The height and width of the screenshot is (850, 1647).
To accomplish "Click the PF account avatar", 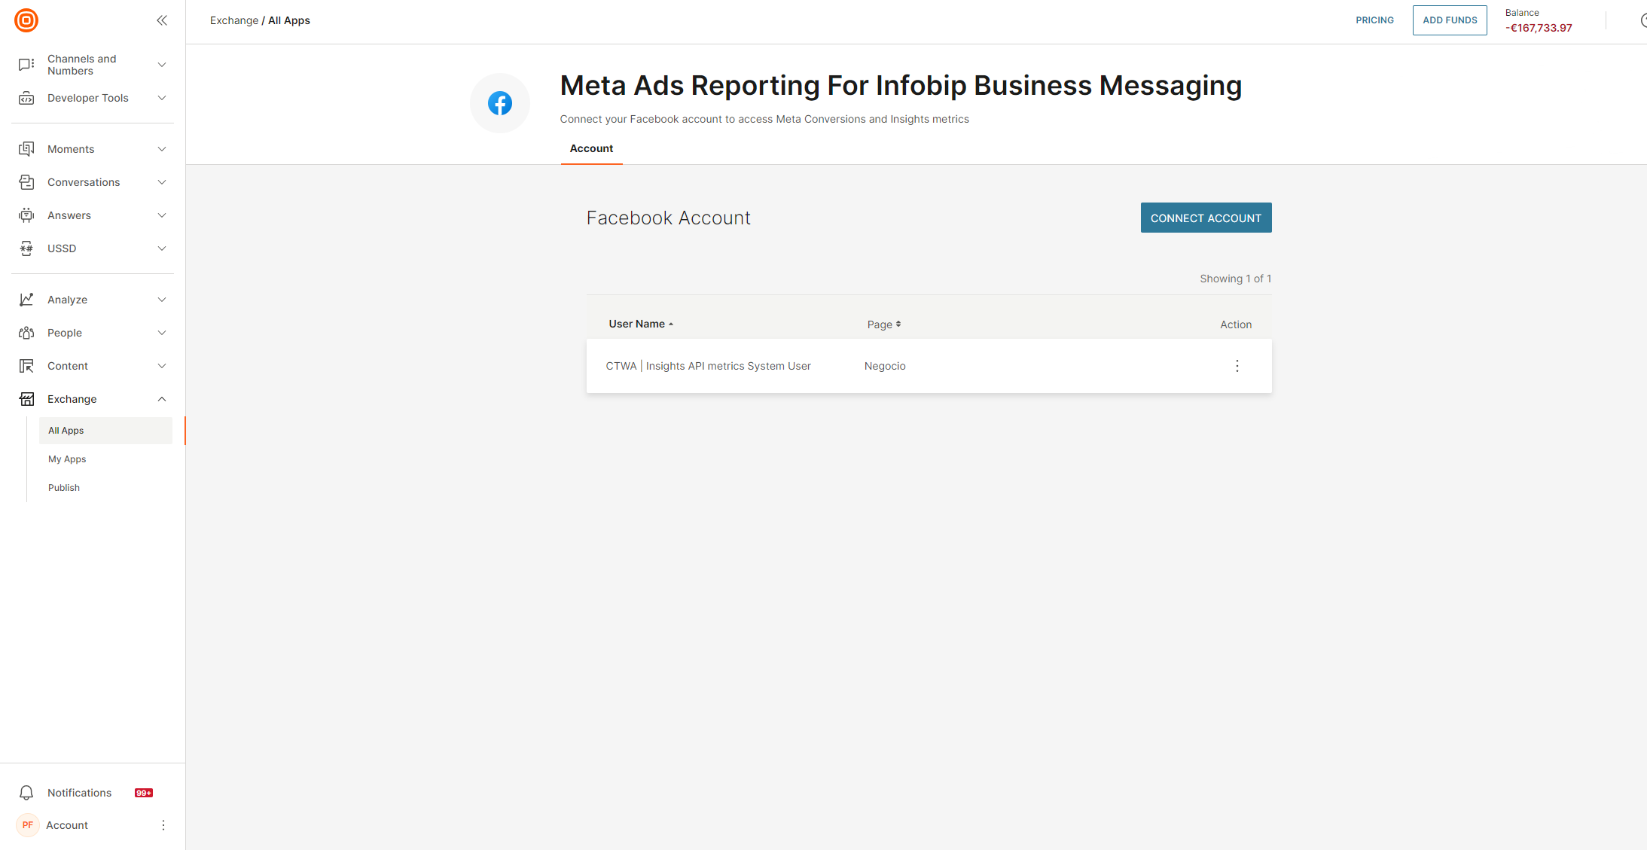I will tap(28, 825).
